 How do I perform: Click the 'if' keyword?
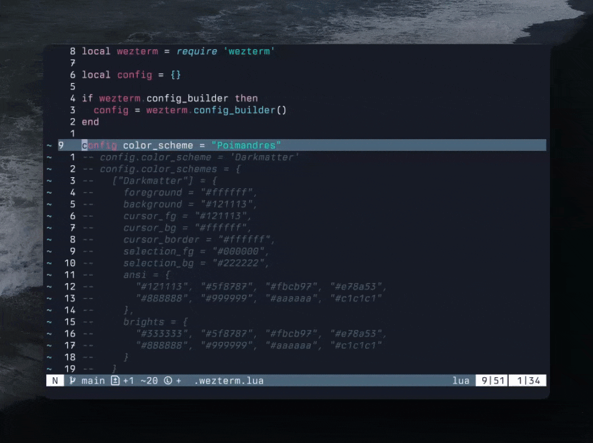point(87,98)
